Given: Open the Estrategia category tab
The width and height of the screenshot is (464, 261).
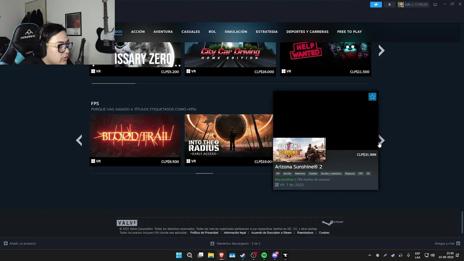Looking at the screenshot, I should [267, 32].
